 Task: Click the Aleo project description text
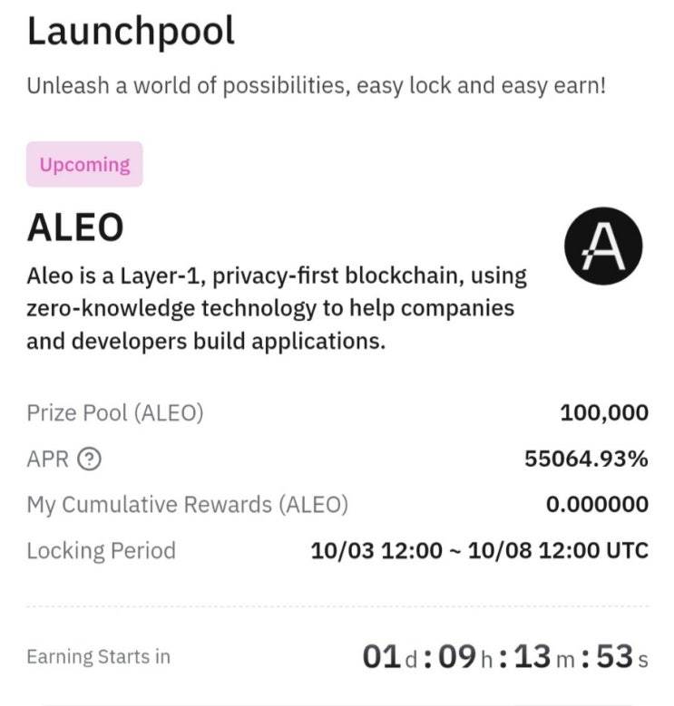(277, 308)
